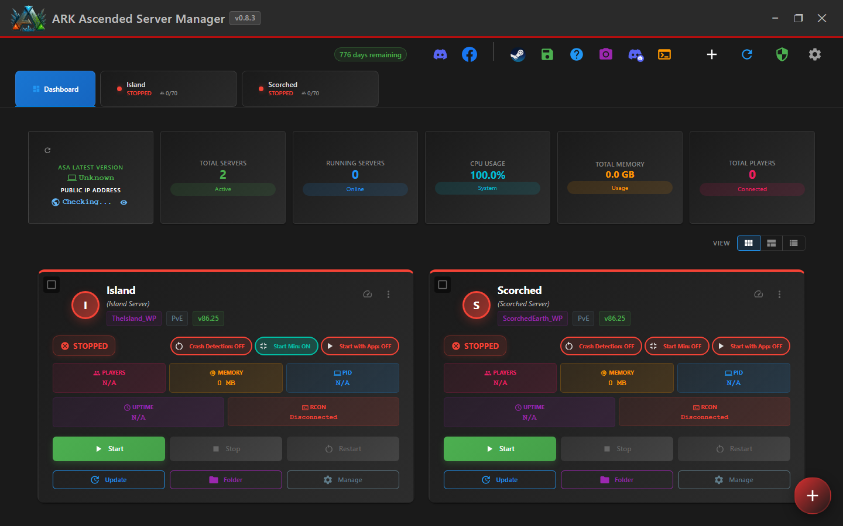Toggle Scorched Start with App OFF
The height and width of the screenshot is (526, 843).
(751, 346)
